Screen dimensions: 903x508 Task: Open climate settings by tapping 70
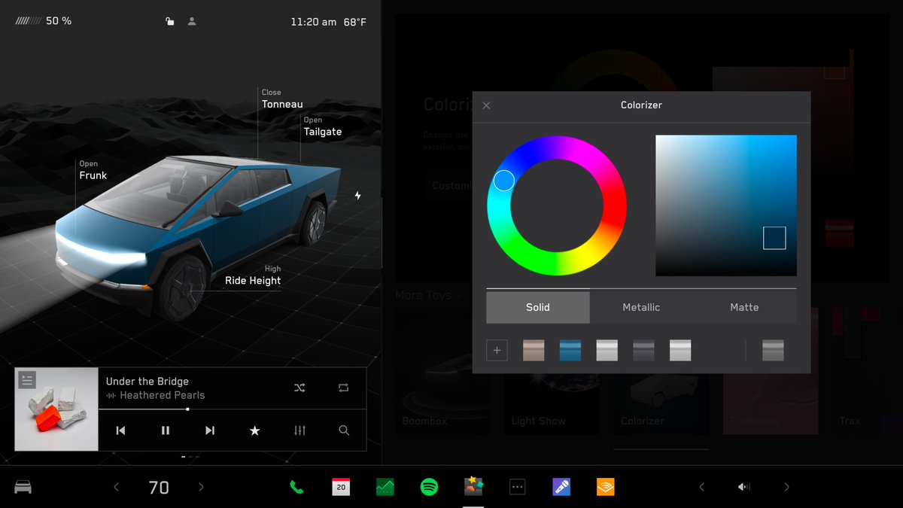click(x=159, y=488)
